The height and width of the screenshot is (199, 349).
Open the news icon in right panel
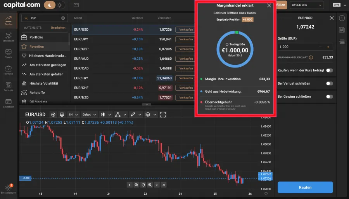tap(342, 30)
